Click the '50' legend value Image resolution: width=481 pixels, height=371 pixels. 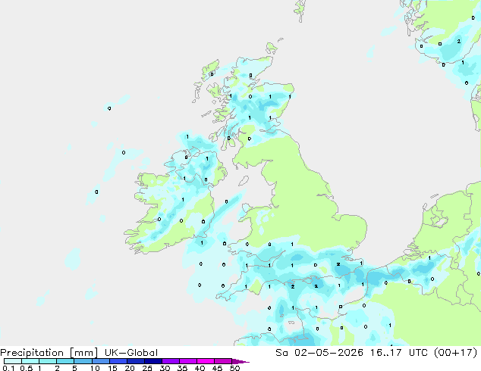click(234, 368)
